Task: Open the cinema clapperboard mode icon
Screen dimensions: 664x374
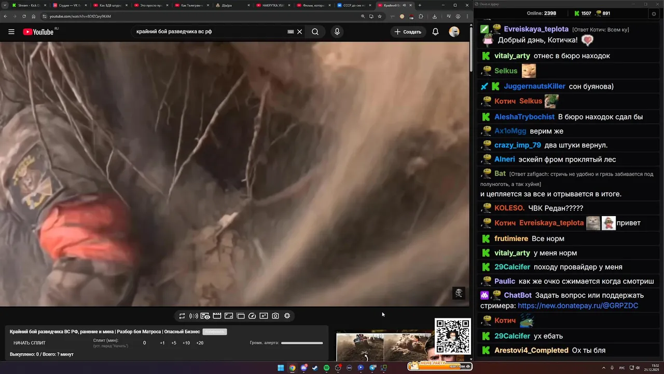Action: click(x=217, y=316)
